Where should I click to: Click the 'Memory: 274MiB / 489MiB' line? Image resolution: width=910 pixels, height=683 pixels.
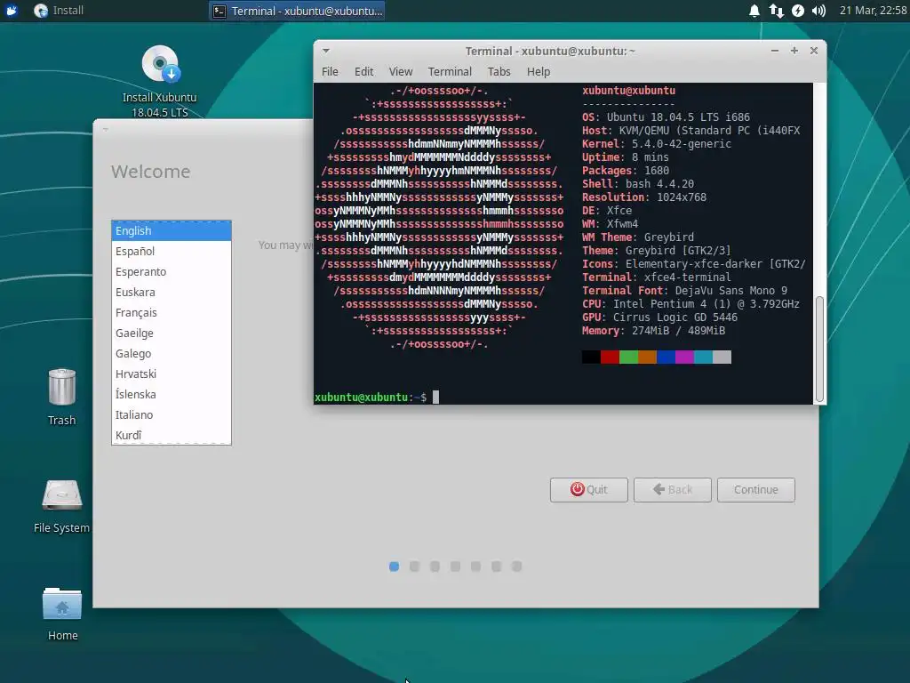(653, 331)
